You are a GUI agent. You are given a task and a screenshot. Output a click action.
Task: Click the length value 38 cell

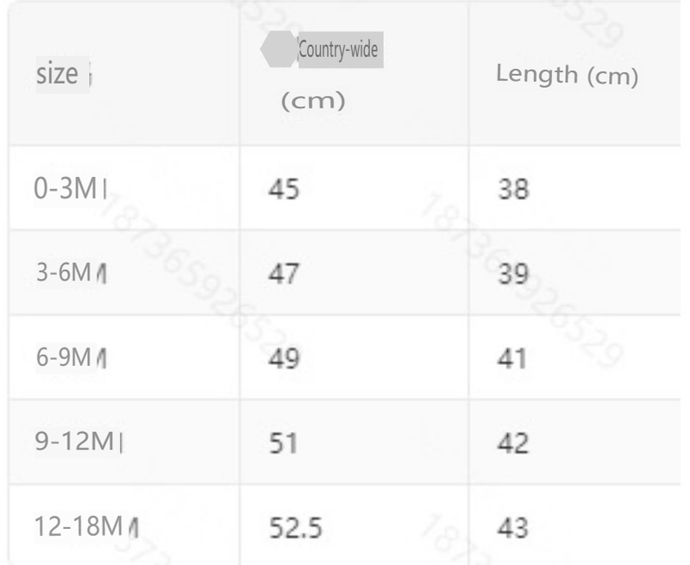coord(514,188)
